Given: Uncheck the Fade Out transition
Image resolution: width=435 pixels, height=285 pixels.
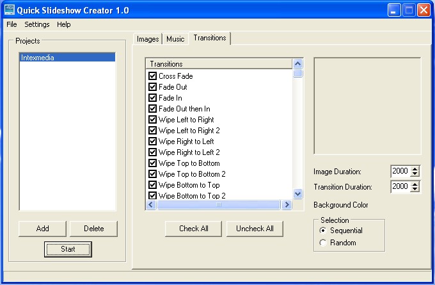Looking at the screenshot, I should point(152,86).
